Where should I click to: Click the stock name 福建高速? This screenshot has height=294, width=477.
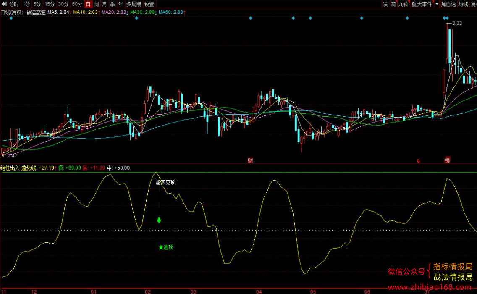pos(36,12)
